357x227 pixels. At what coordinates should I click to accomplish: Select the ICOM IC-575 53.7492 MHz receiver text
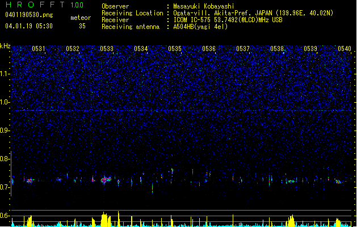point(228,20)
